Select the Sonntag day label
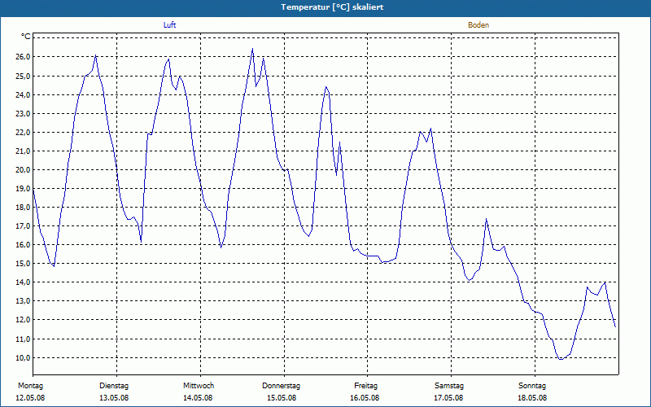The height and width of the screenshot is (407, 651). pos(532,386)
